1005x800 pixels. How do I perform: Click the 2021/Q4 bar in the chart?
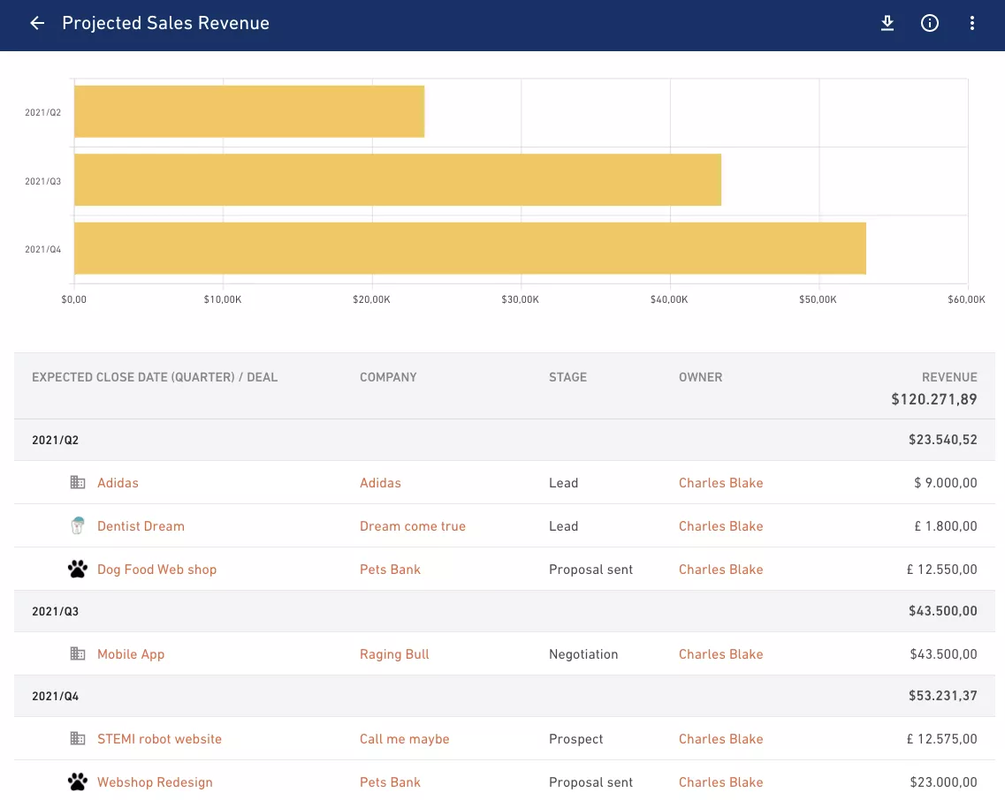tap(470, 248)
